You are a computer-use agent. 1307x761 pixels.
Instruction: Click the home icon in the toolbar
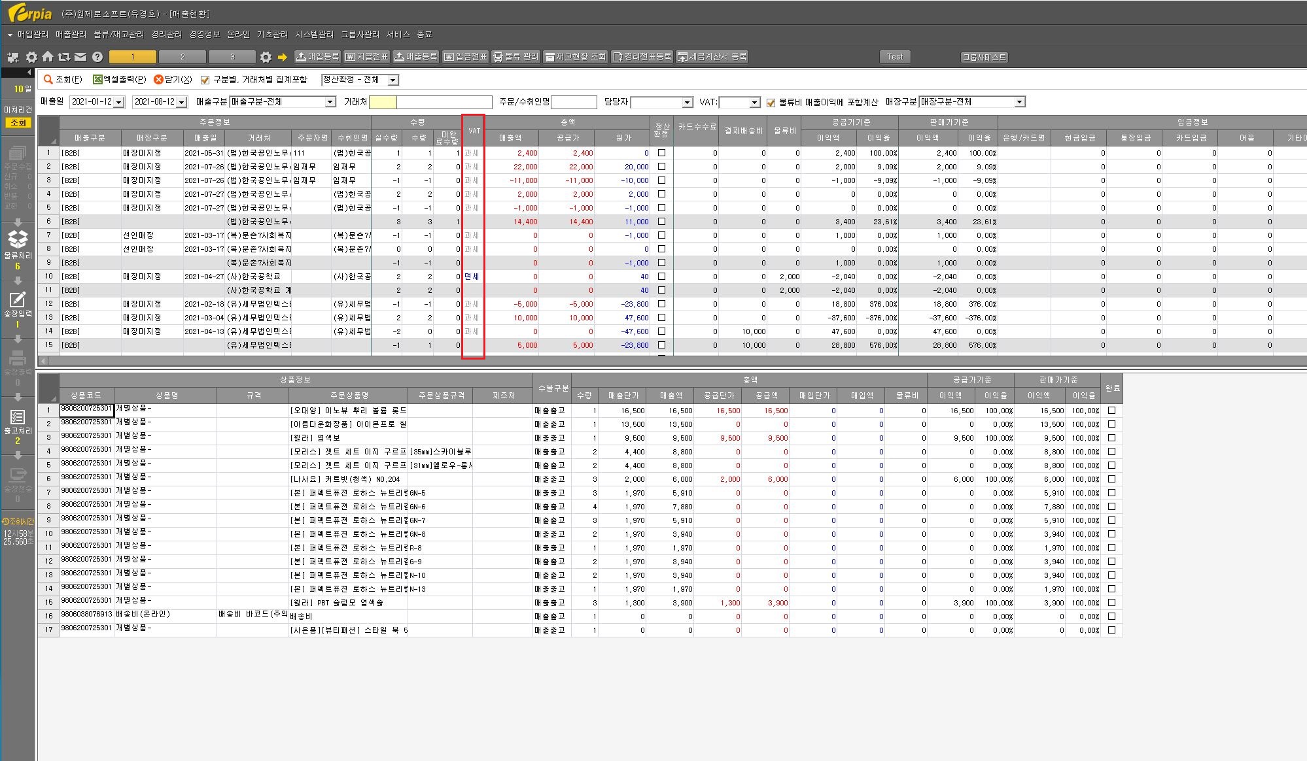pos(48,57)
